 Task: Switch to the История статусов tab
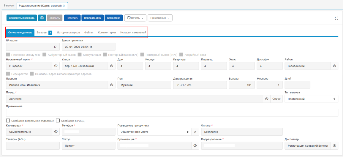(68, 33)
